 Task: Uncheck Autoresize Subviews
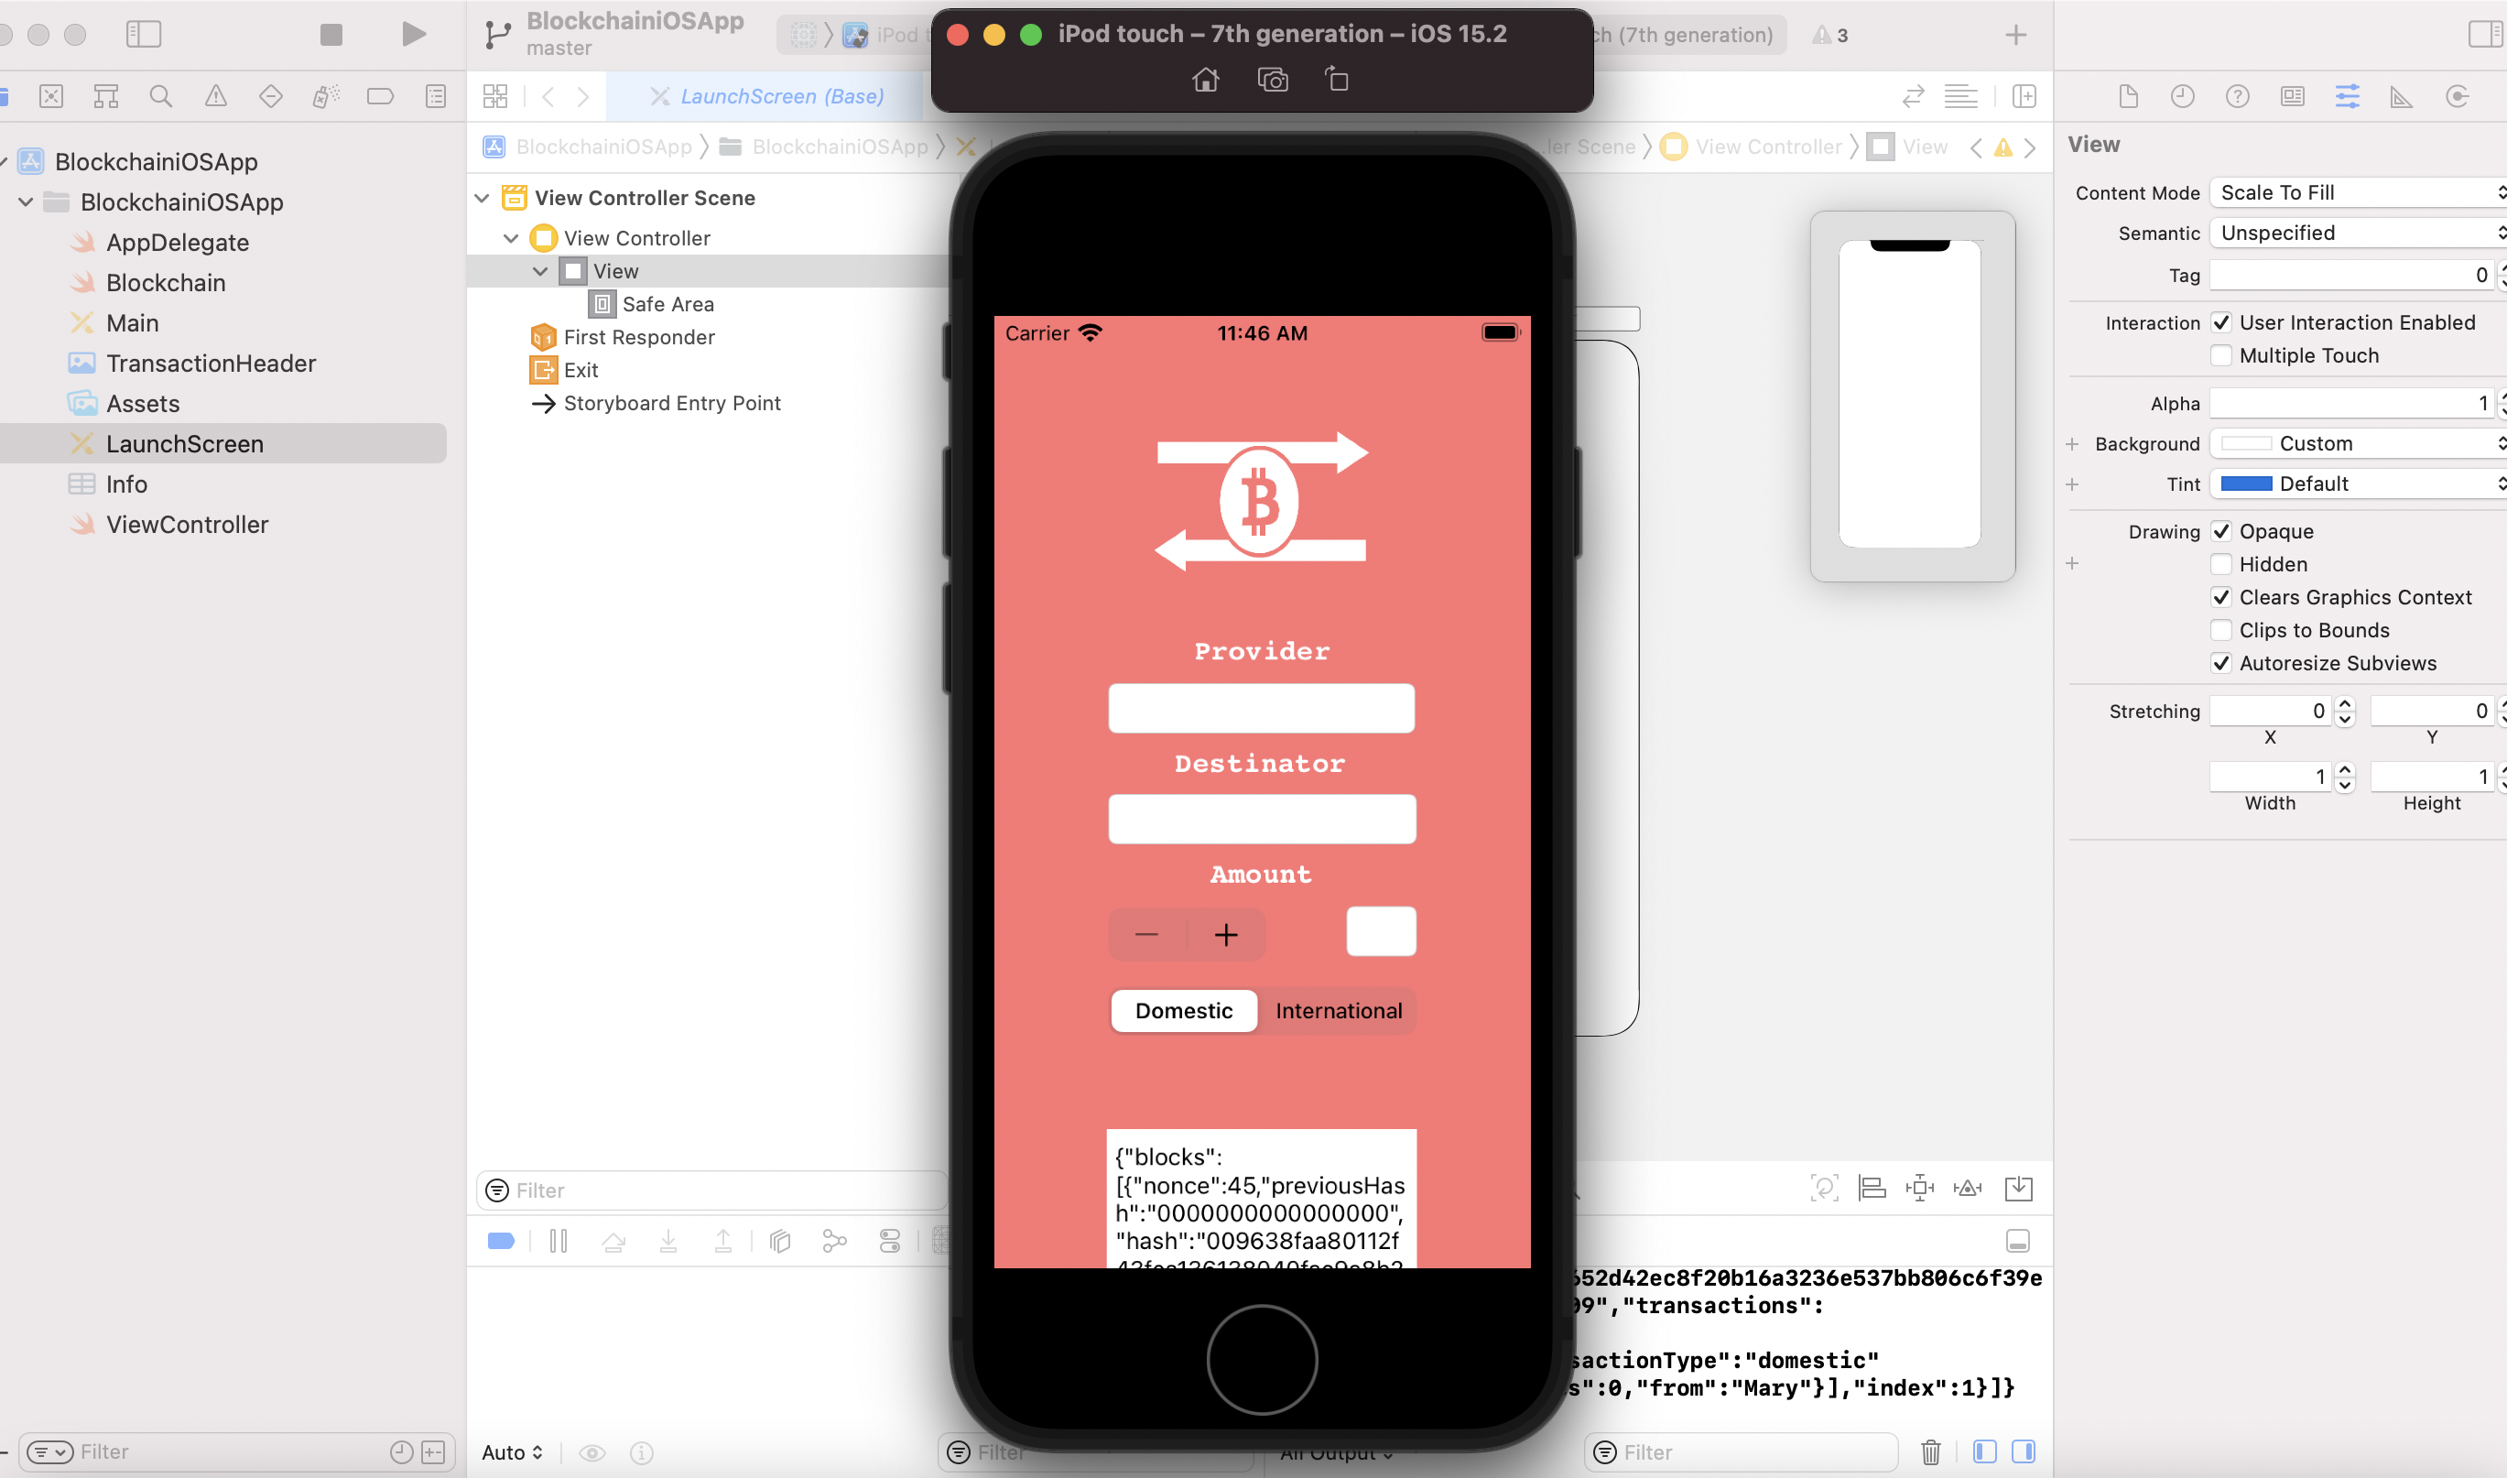click(x=2221, y=662)
